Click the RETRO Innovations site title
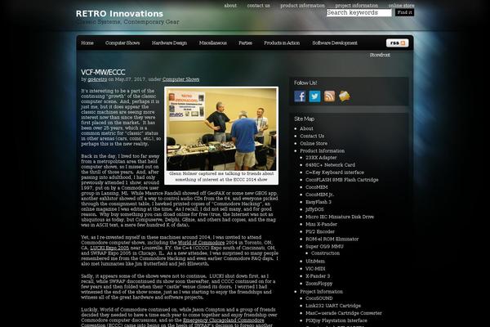Screen dimensions: 490x327 click(119, 14)
